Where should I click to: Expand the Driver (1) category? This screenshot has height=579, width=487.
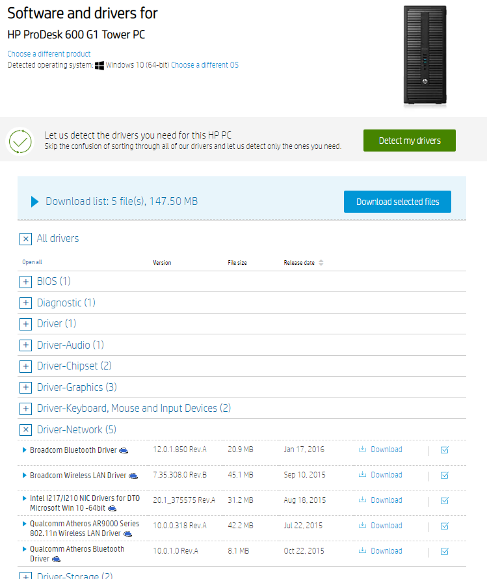25,324
